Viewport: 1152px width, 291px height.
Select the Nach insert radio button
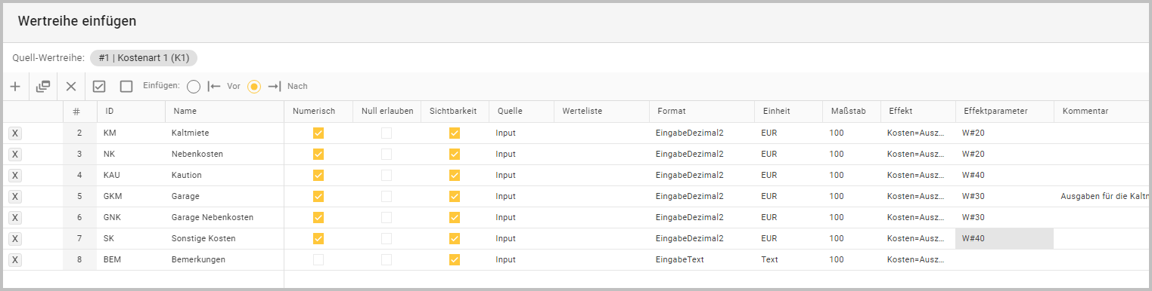(255, 87)
